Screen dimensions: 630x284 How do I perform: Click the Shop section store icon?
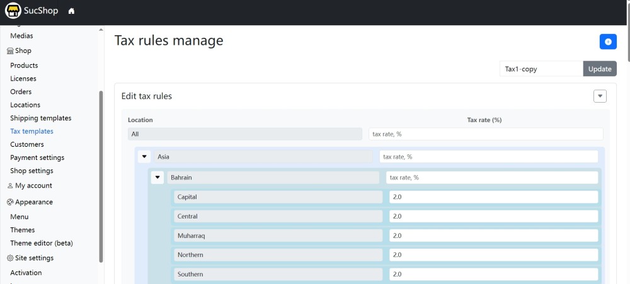pos(10,51)
